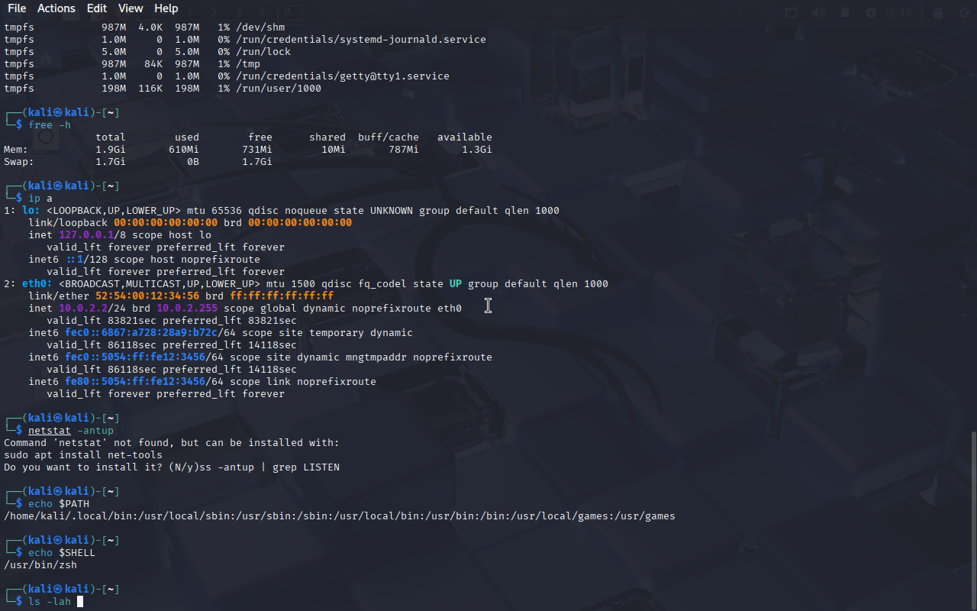This screenshot has width=977, height=611.
Task: Click the 'echo $PATH' command text
Action: 59,504
